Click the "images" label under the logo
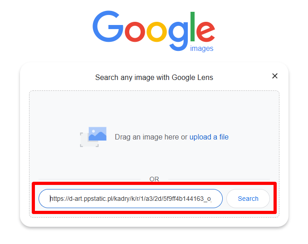Viewport: 308px width, 244px height. pyautogui.click(x=202, y=48)
